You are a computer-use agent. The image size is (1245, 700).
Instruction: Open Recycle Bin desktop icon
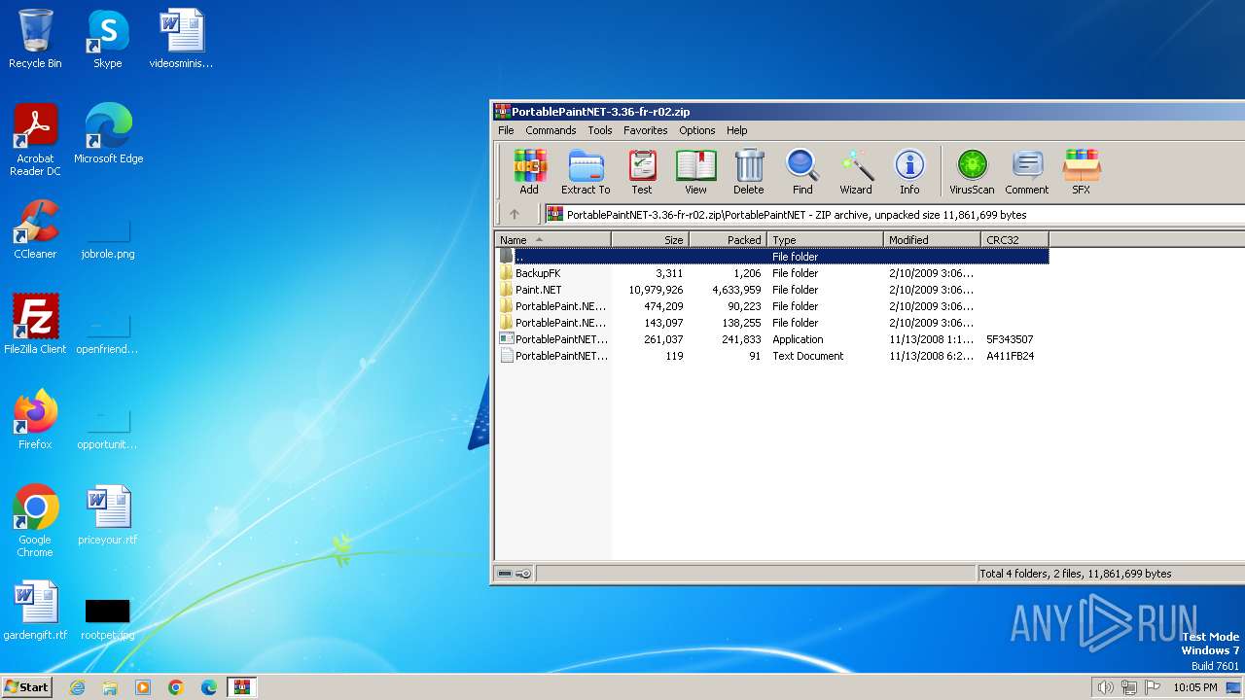[x=35, y=39]
